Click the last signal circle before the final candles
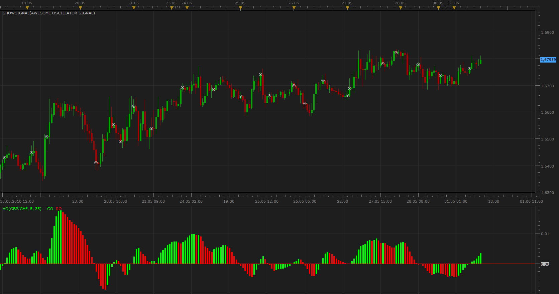The height and width of the screenshot is (294, 559). [469, 69]
